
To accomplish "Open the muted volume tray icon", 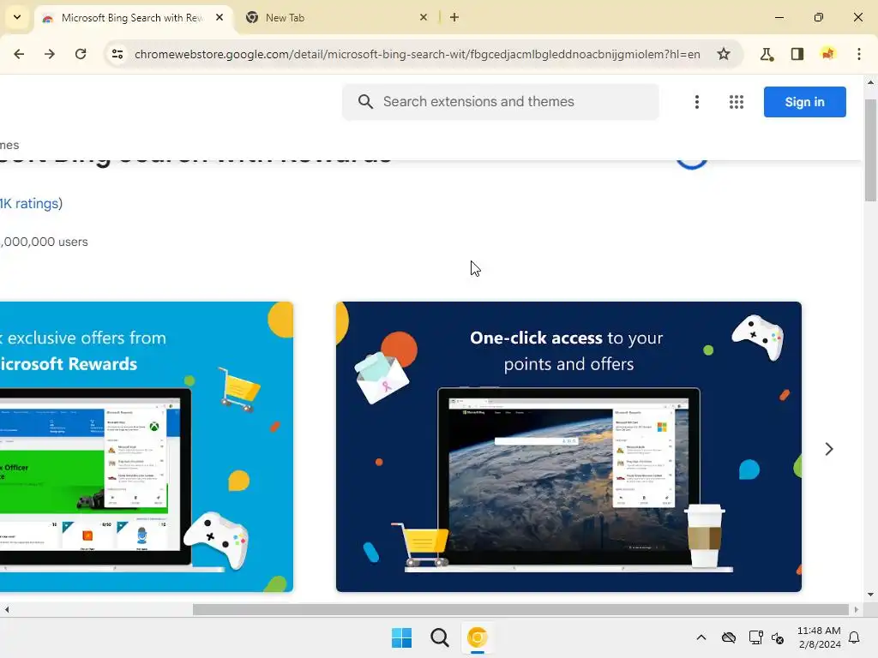I will pos(778,637).
